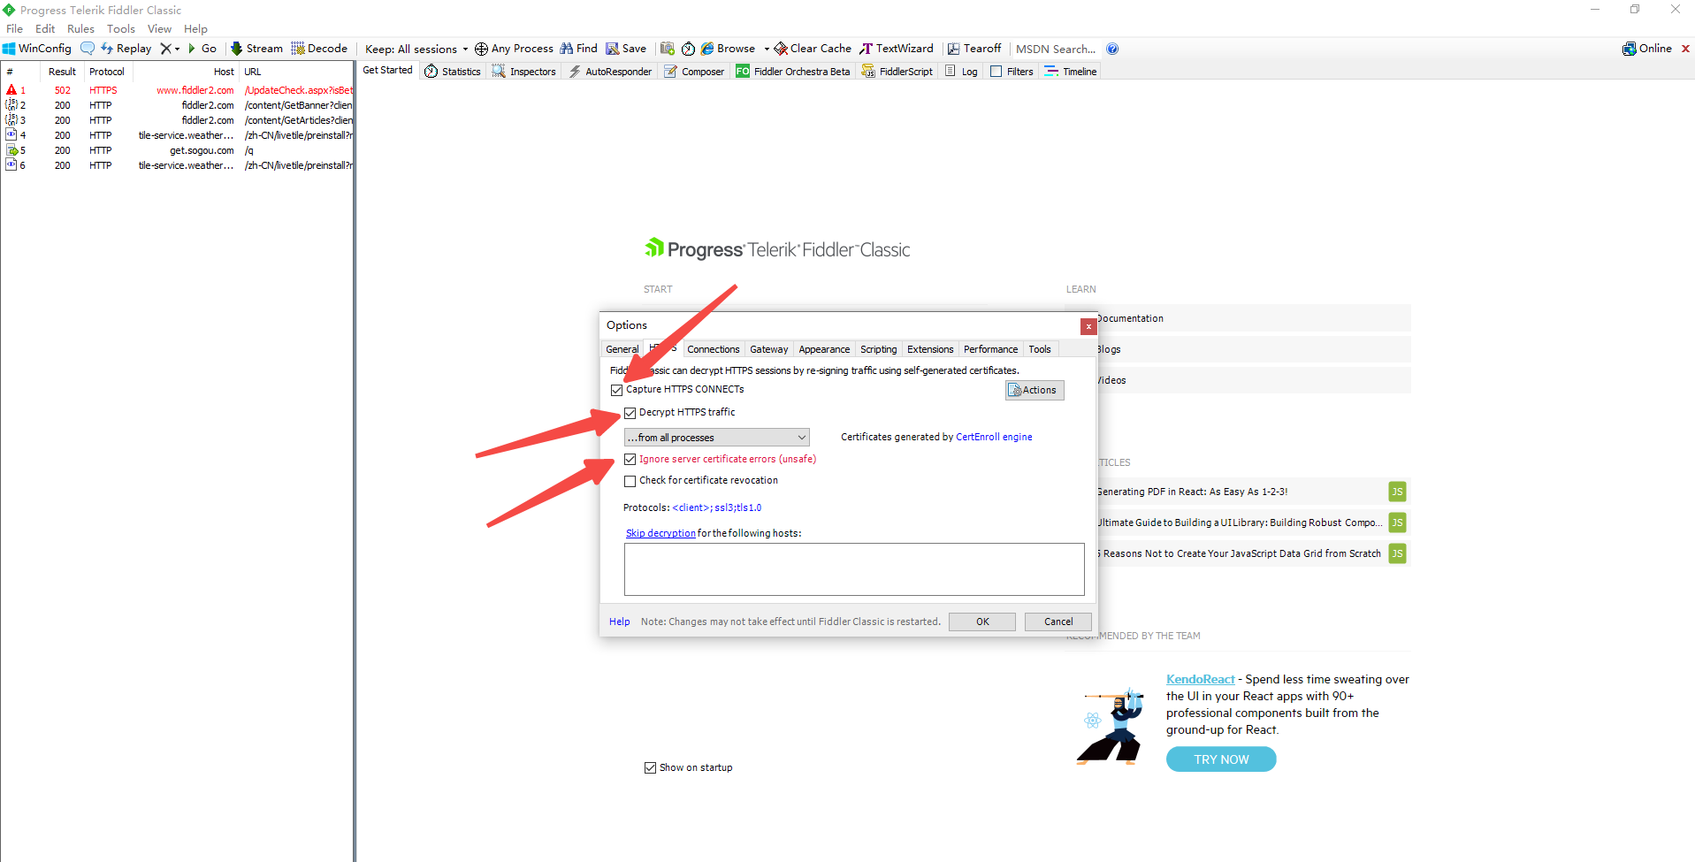Choose Any Process target picker
Viewport: 1695px width, 862px height.
point(514,49)
